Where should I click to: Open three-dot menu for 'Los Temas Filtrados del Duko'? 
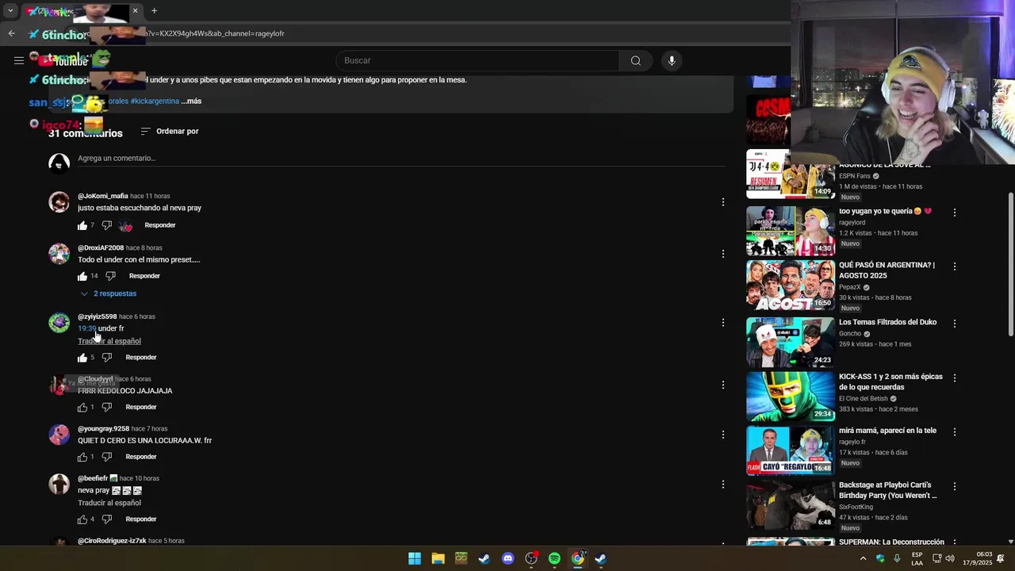tap(954, 324)
